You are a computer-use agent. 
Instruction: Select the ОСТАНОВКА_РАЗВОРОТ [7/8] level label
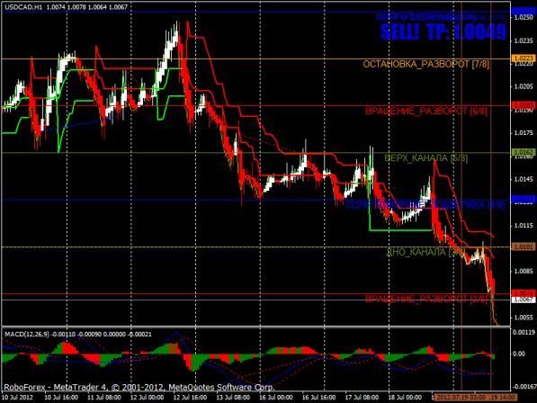(426, 64)
